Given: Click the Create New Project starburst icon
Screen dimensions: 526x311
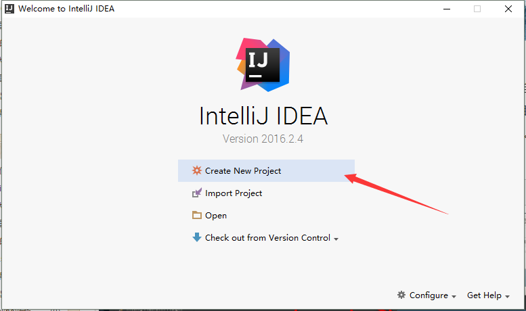Looking at the screenshot, I should (x=196, y=170).
